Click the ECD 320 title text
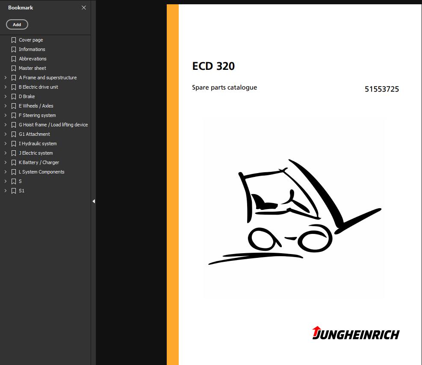422x365 pixels. tap(213, 66)
